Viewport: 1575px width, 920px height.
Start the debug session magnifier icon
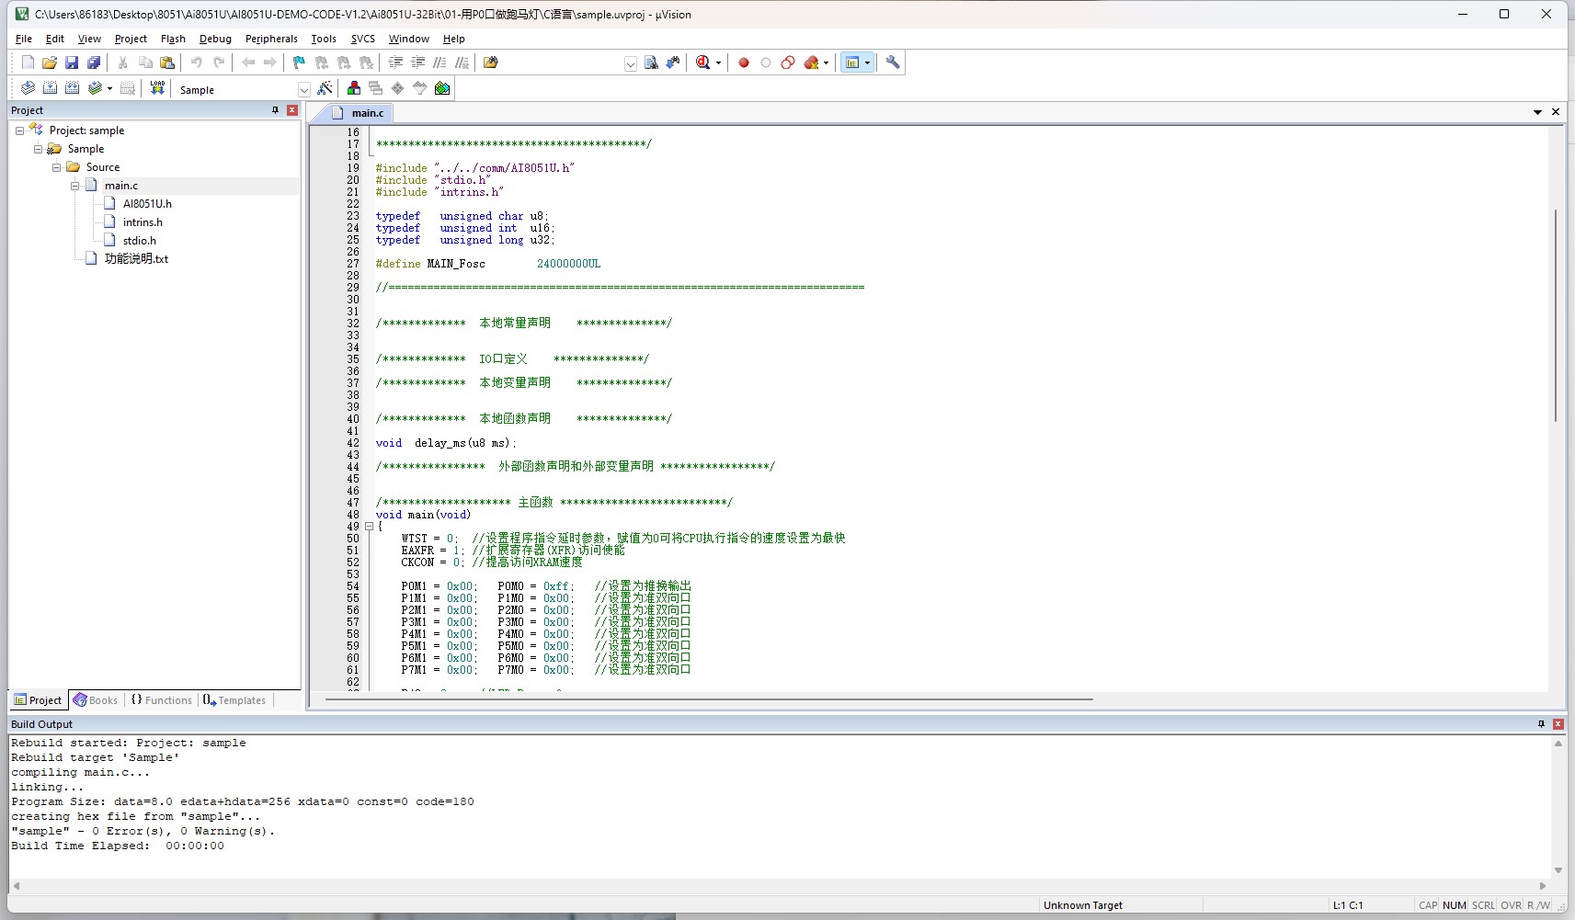703,62
